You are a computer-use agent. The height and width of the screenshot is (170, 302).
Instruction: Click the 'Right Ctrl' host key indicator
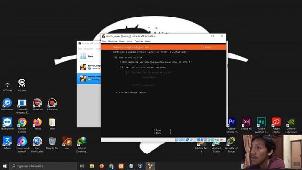[x=219, y=140]
